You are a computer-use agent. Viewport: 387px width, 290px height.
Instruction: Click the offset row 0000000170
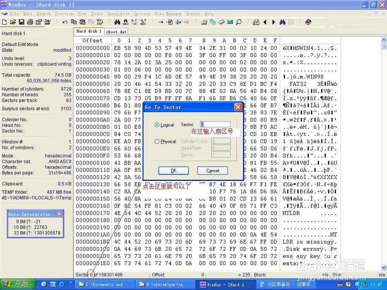tap(92, 213)
